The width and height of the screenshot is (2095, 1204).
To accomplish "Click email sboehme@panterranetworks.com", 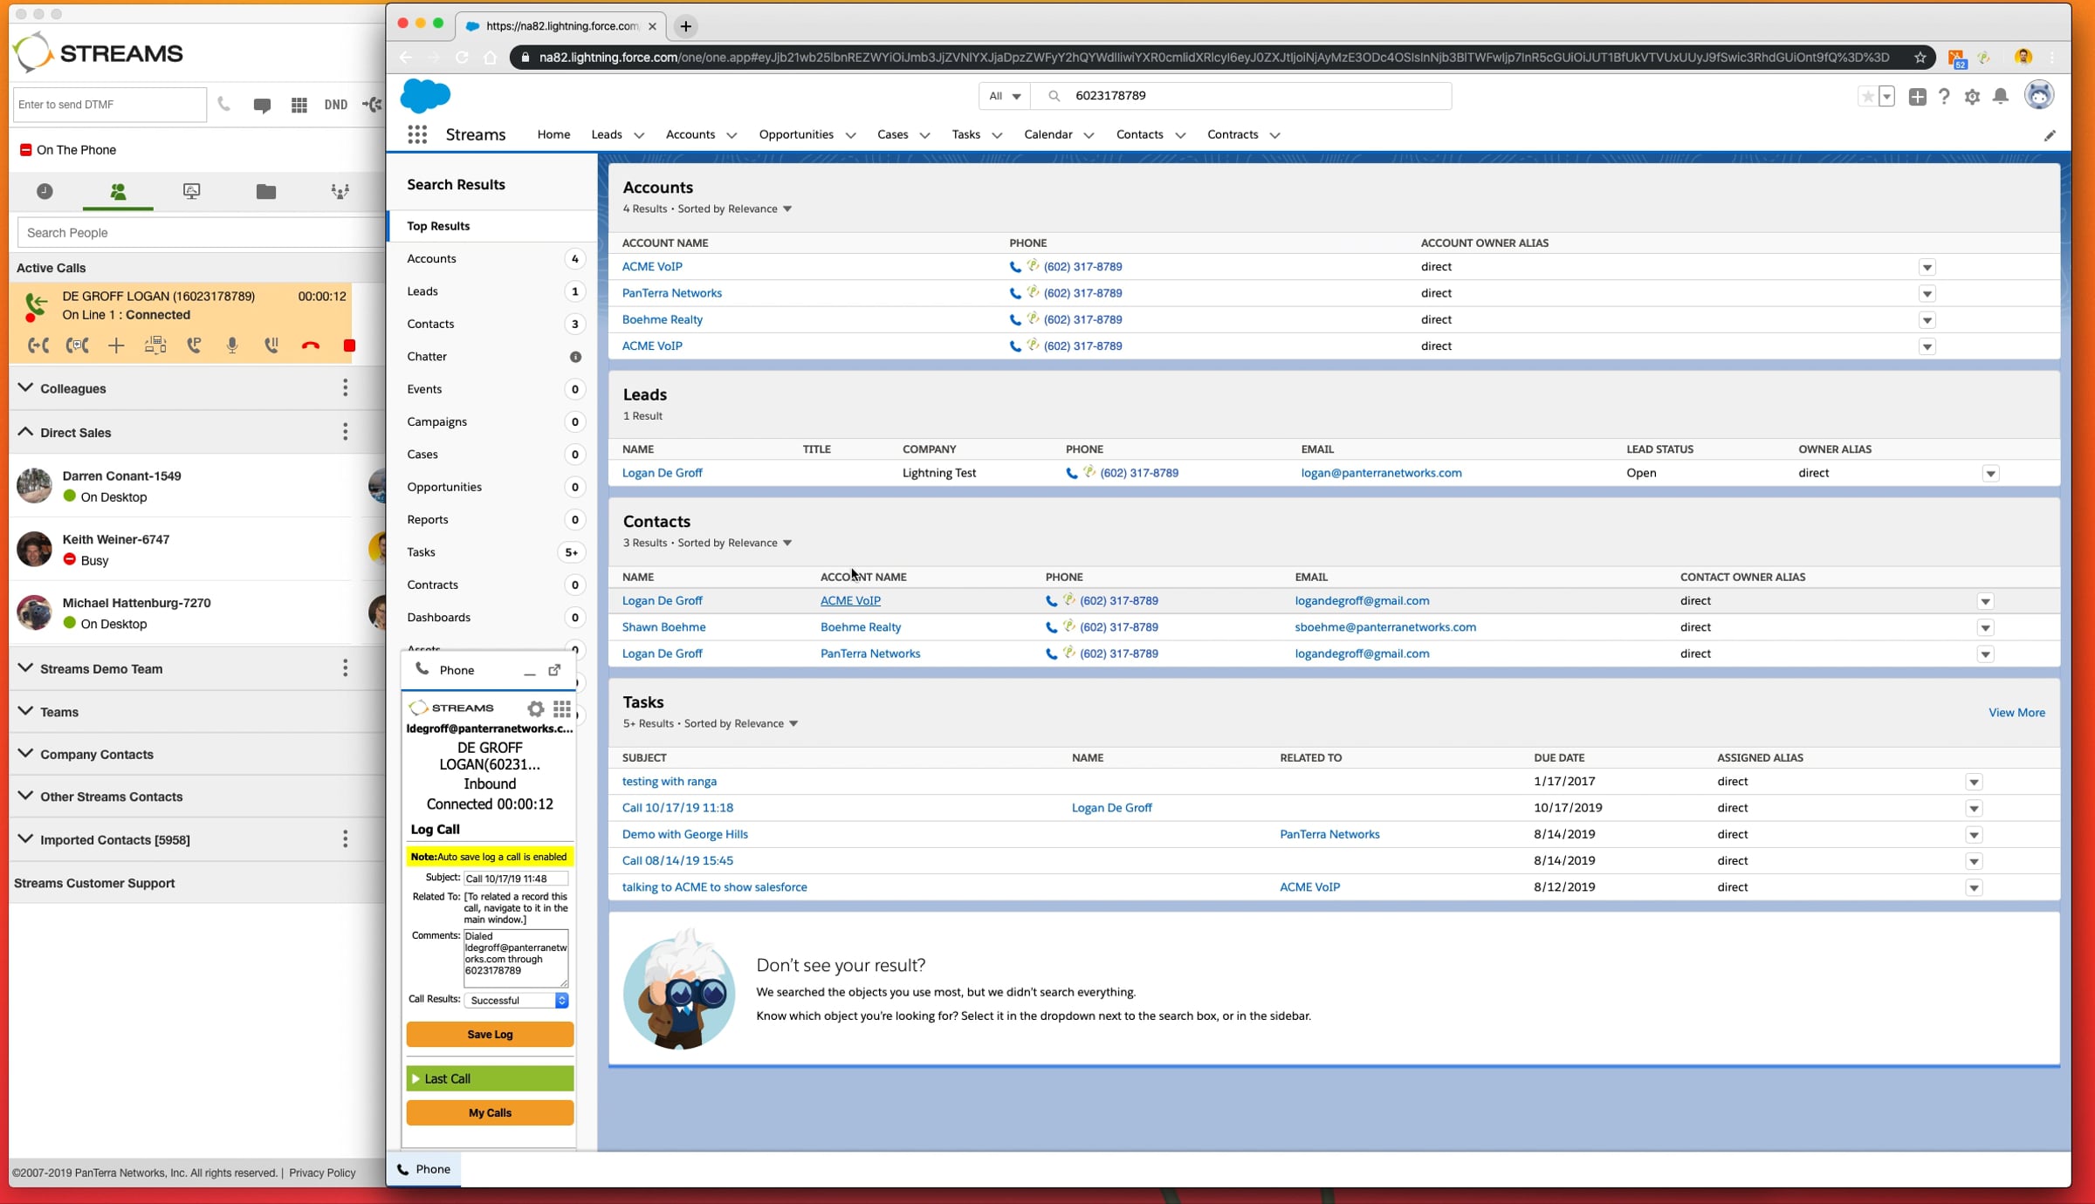I will 1385,627.
